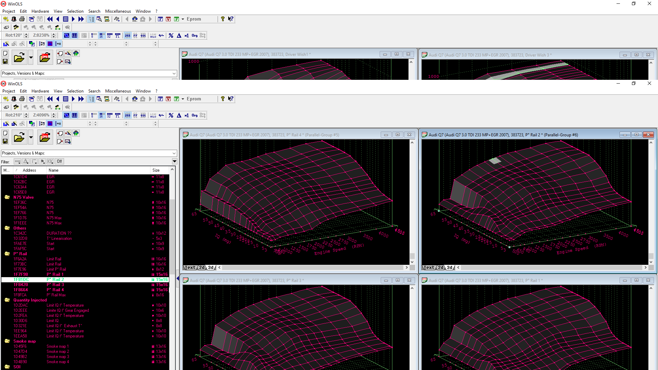Click the KK filter icon
This screenshot has height=370, width=658.
pos(50,161)
